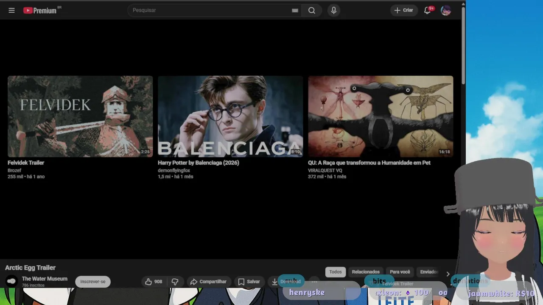This screenshot has height=305, width=543.
Task: Open demonflyingfox channel name
Action: point(174,170)
